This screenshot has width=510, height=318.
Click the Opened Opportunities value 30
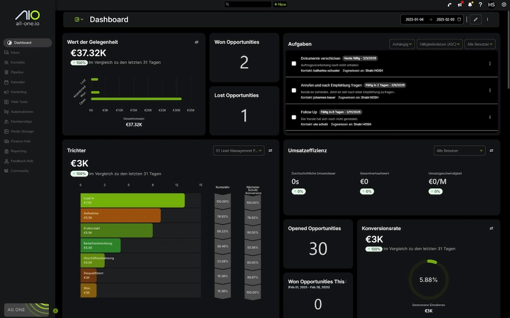click(x=318, y=248)
